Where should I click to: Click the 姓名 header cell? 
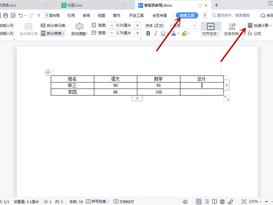(72, 79)
